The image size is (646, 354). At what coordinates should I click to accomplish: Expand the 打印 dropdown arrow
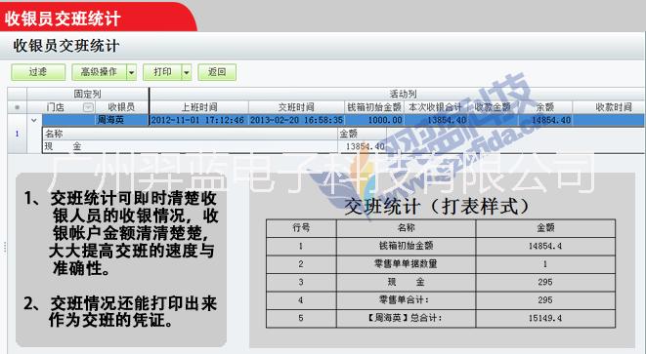click(x=187, y=72)
